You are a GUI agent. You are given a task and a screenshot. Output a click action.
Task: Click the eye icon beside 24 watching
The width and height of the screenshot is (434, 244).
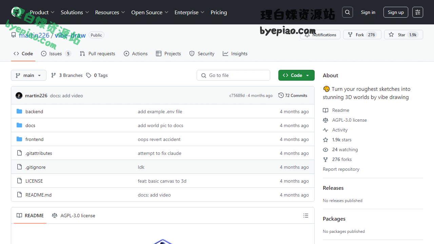click(325, 149)
